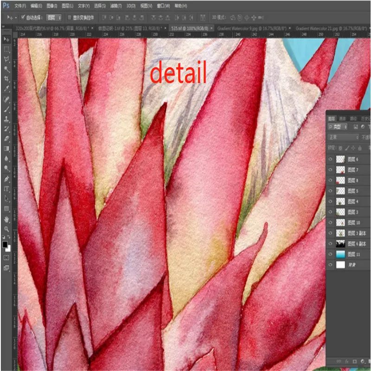Image resolution: width=371 pixels, height=371 pixels.
Task: Select the Hand tool
Action: coord(6,219)
